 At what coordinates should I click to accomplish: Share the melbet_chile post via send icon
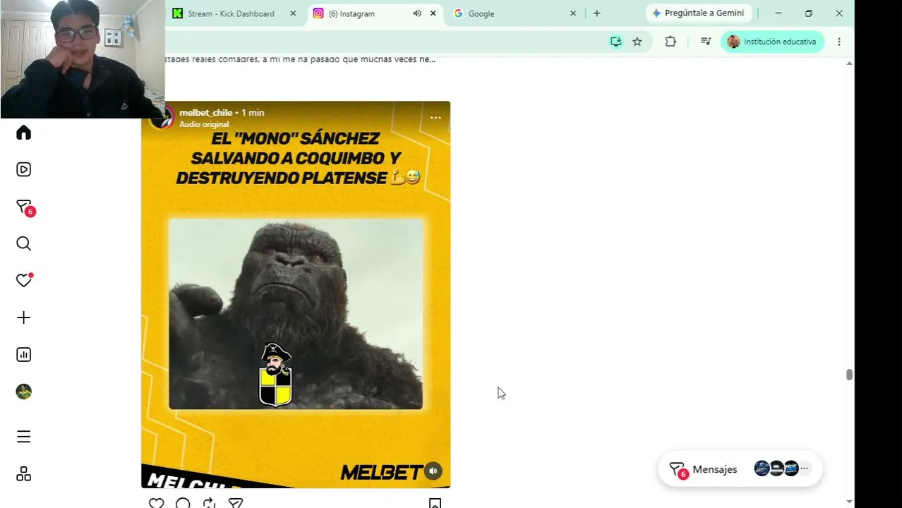236,502
